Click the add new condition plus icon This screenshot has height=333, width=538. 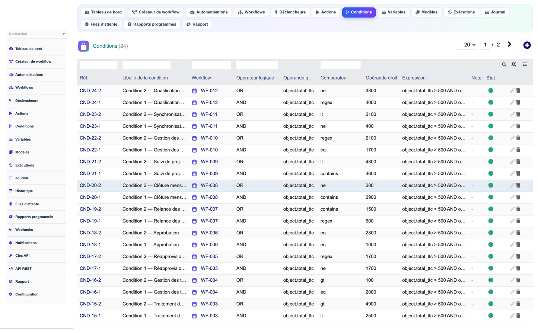pyautogui.click(x=527, y=45)
